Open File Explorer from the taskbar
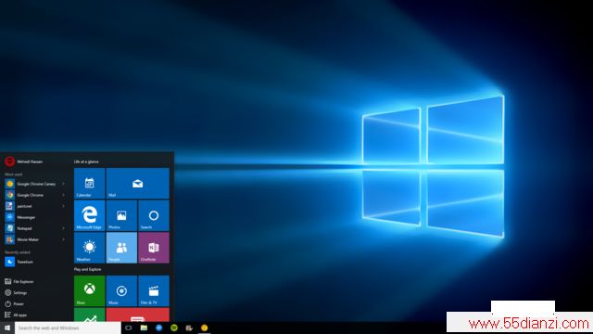The image size is (593, 334). tap(144, 328)
